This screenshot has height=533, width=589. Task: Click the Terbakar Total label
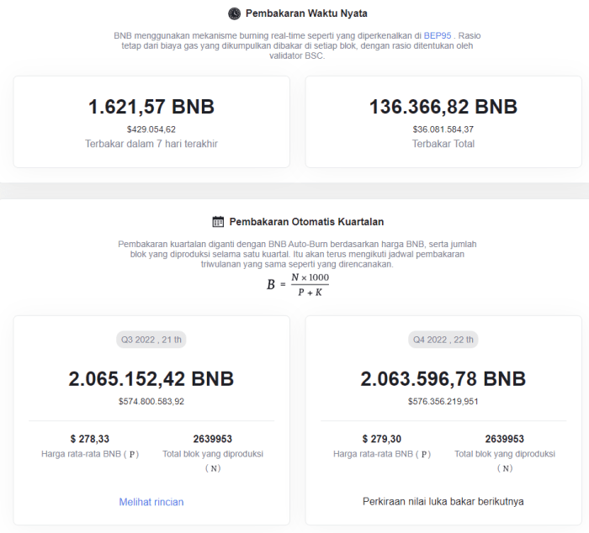pyautogui.click(x=443, y=144)
